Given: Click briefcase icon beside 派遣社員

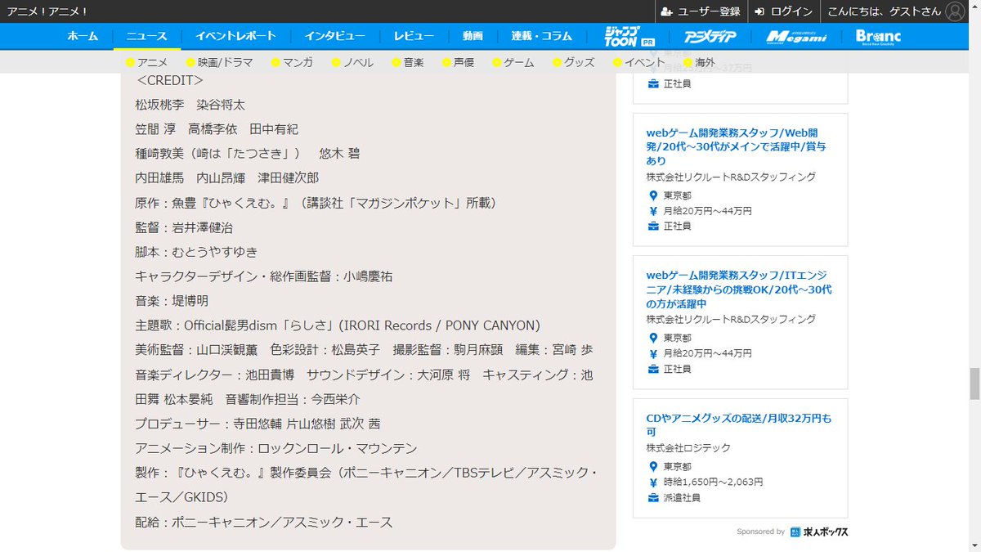Looking at the screenshot, I should tap(653, 497).
